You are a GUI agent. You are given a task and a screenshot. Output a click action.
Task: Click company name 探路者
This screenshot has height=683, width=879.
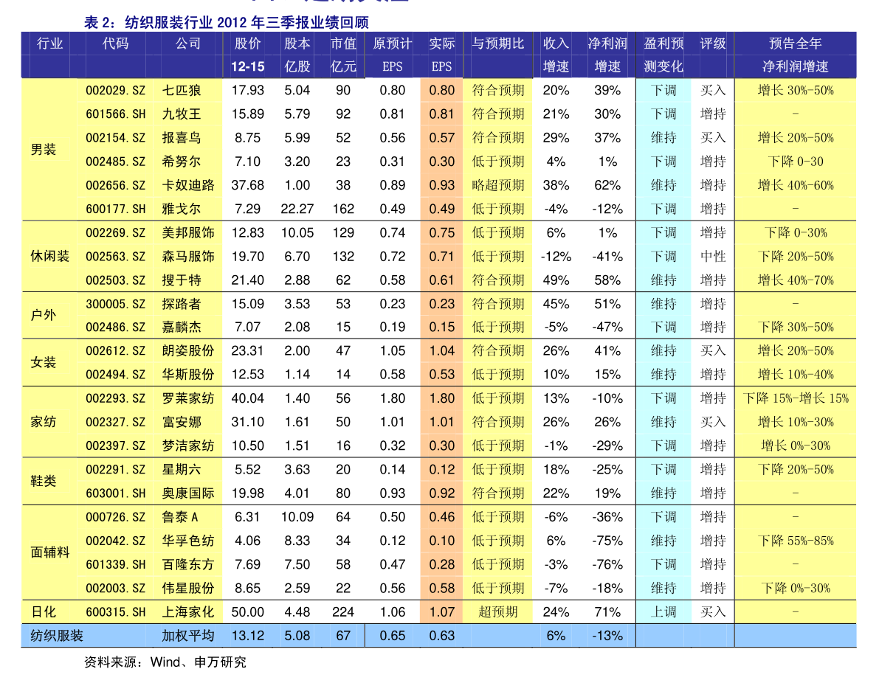[181, 304]
